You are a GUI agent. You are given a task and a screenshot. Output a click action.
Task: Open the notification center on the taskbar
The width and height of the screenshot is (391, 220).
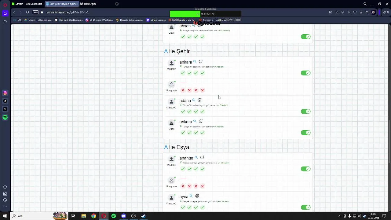pos(385,216)
